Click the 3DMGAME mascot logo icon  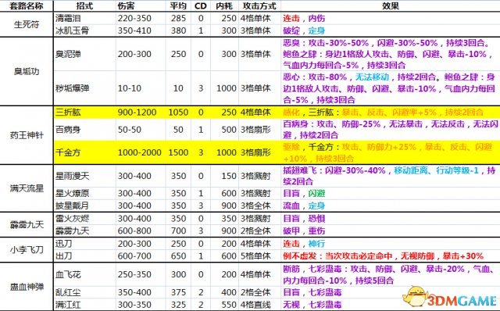[x=415, y=296]
